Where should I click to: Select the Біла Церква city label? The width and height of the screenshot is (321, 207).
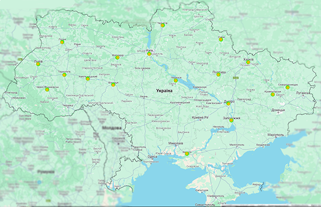(x=143, y=68)
